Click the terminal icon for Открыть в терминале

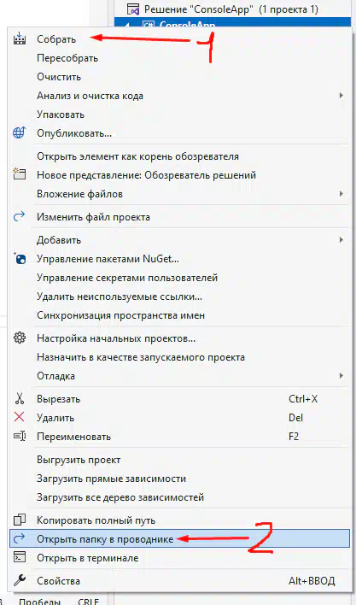pos(19,557)
